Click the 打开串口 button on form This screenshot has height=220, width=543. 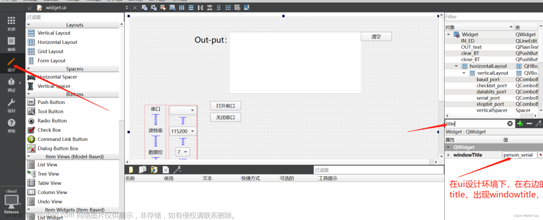click(225, 106)
